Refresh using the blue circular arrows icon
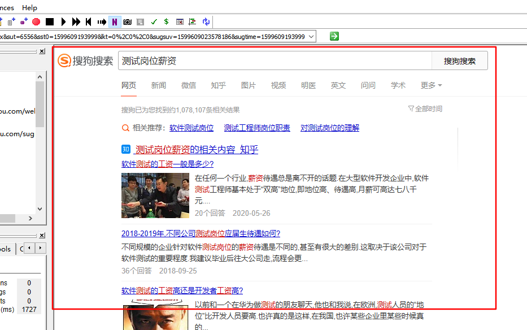527x330 pixels. [206, 21]
